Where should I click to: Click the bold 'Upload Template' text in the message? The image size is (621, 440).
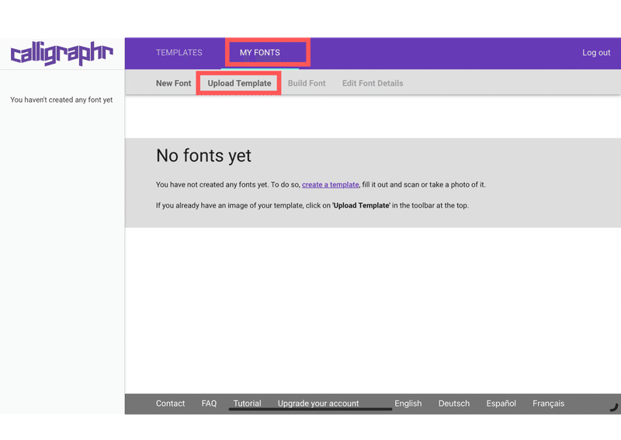pyautogui.click(x=361, y=205)
